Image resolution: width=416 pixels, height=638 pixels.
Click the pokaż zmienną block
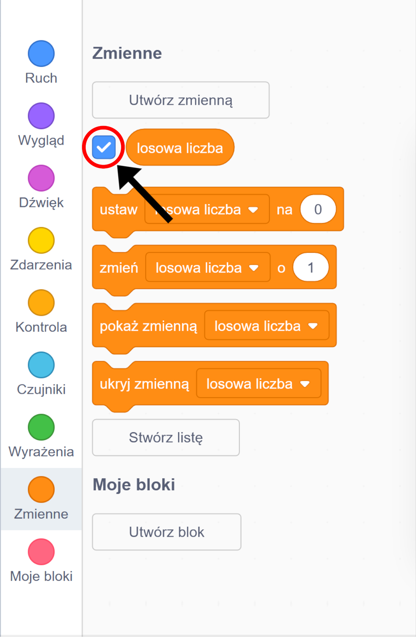pos(148,325)
